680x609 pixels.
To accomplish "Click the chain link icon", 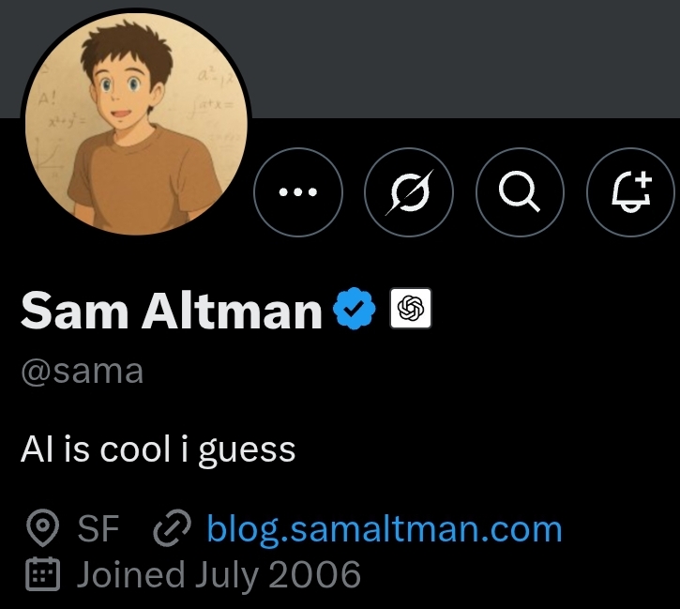I will [172, 530].
